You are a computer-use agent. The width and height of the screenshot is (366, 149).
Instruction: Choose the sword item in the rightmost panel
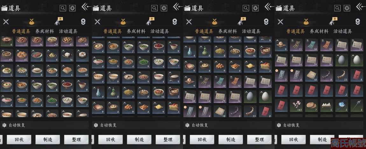click(357, 106)
